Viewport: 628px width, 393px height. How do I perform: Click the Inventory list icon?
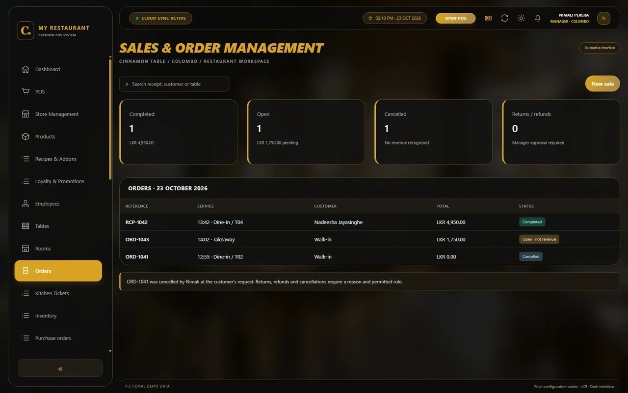[26, 316]
